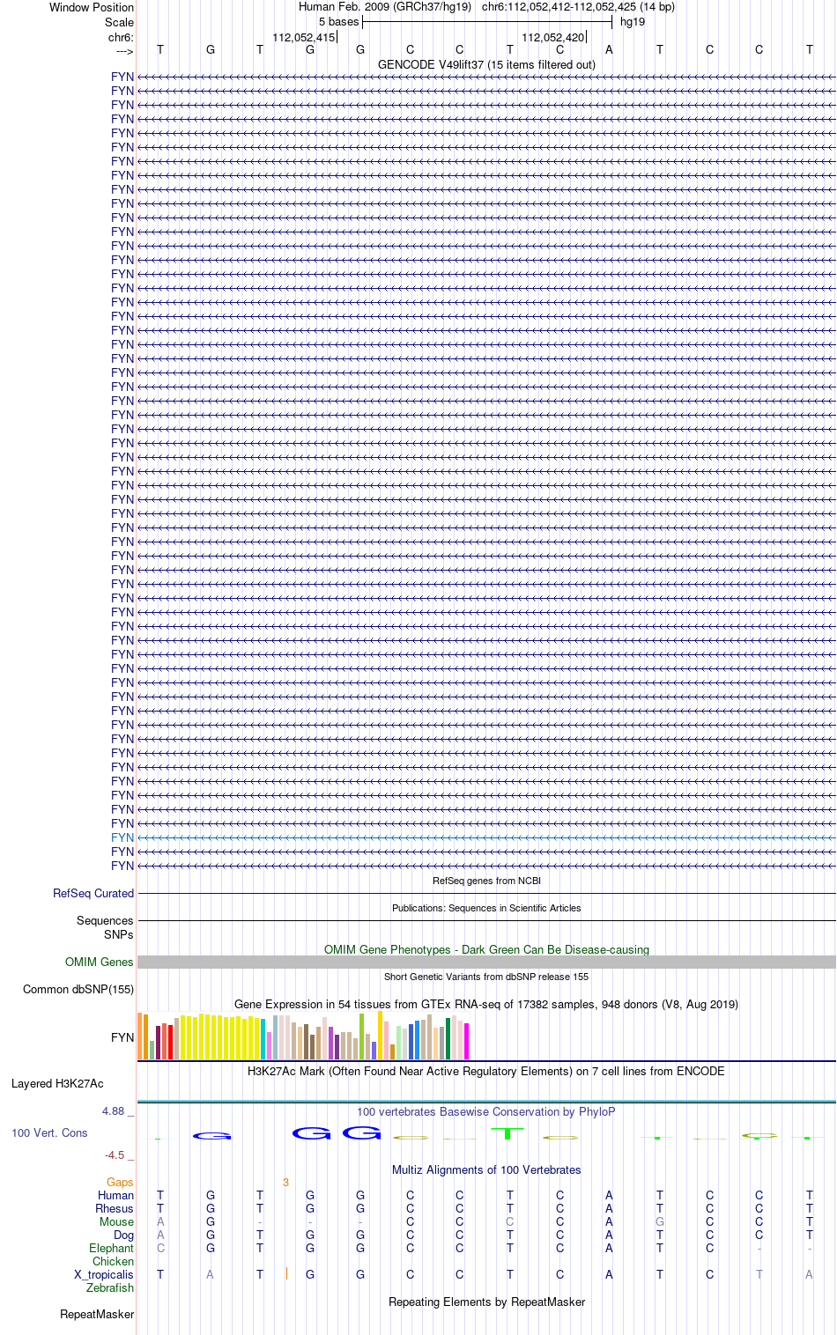
Task: Open Repeating Elements by RepeatMasker title
Action: (x=486, y=1302)
